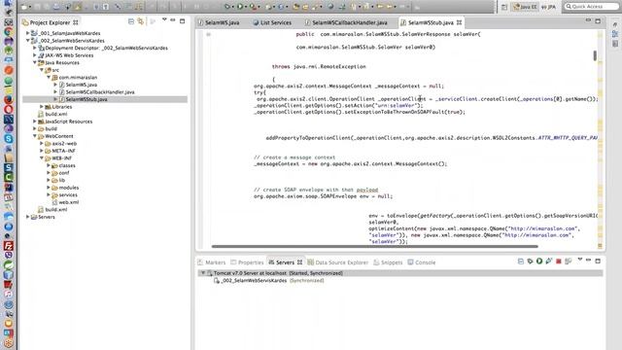Switch to the List Services tab
622x350 pixels.
point(272,22)
